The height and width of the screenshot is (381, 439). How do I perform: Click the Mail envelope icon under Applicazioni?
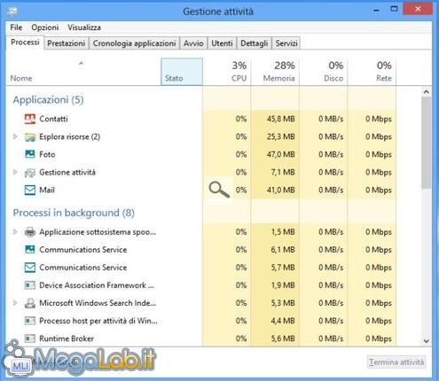click(30, 190)
